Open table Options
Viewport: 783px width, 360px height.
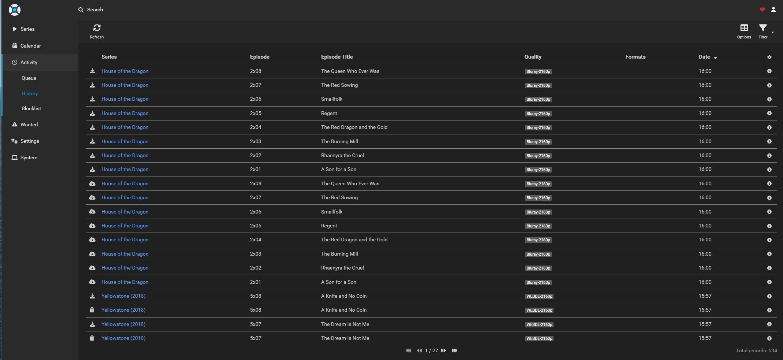point(744,31)
